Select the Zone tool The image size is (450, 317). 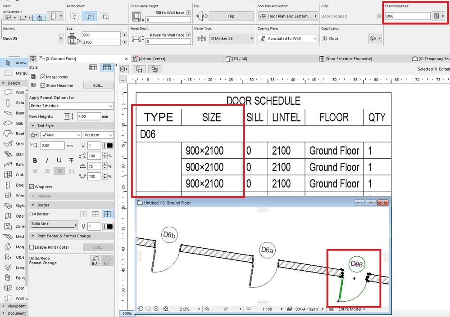14,226
